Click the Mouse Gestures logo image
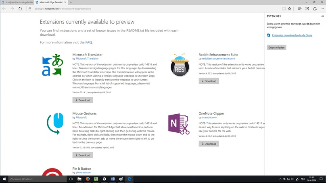The height and width of the screenshot is (183, 326). tap(55, 123)
